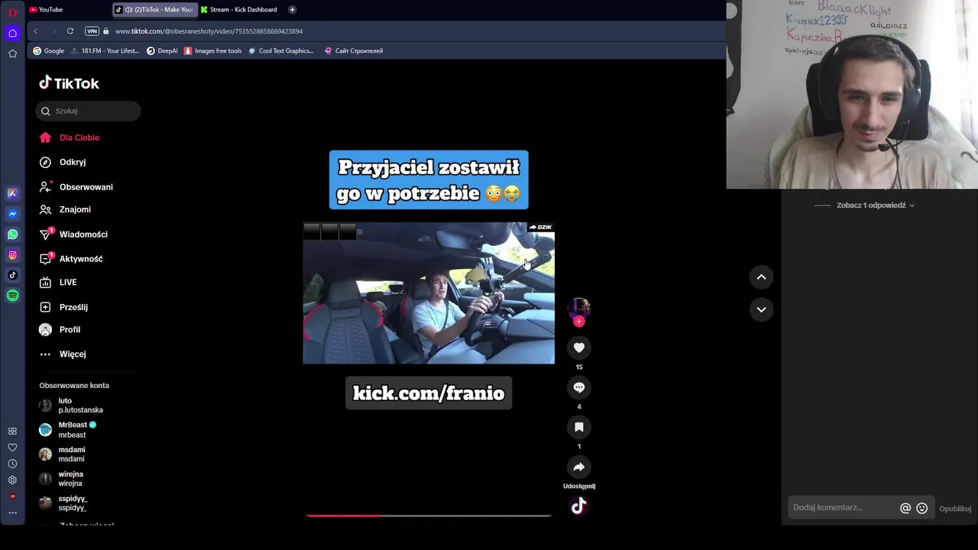Open Instagram in Opera sidebar

(x=12, y=255)
